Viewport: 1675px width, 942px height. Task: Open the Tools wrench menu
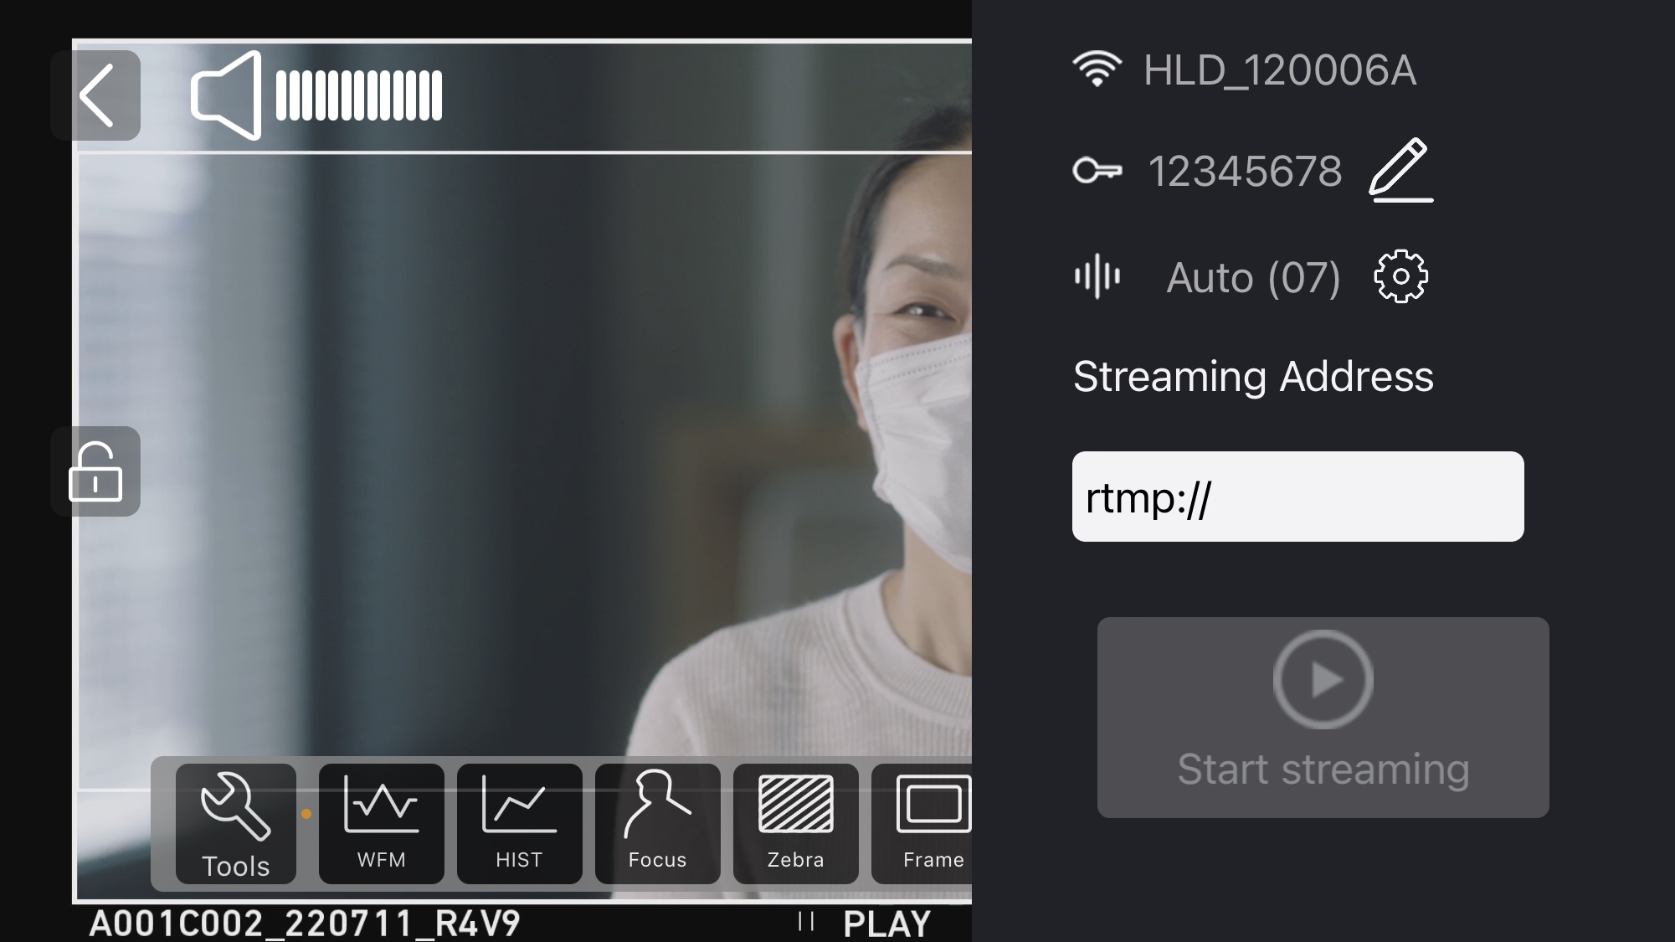pos(236,824)
